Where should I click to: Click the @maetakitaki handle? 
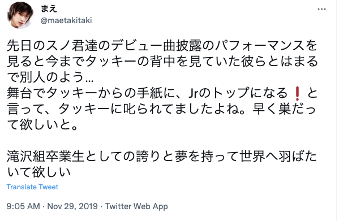click(66, 20)
